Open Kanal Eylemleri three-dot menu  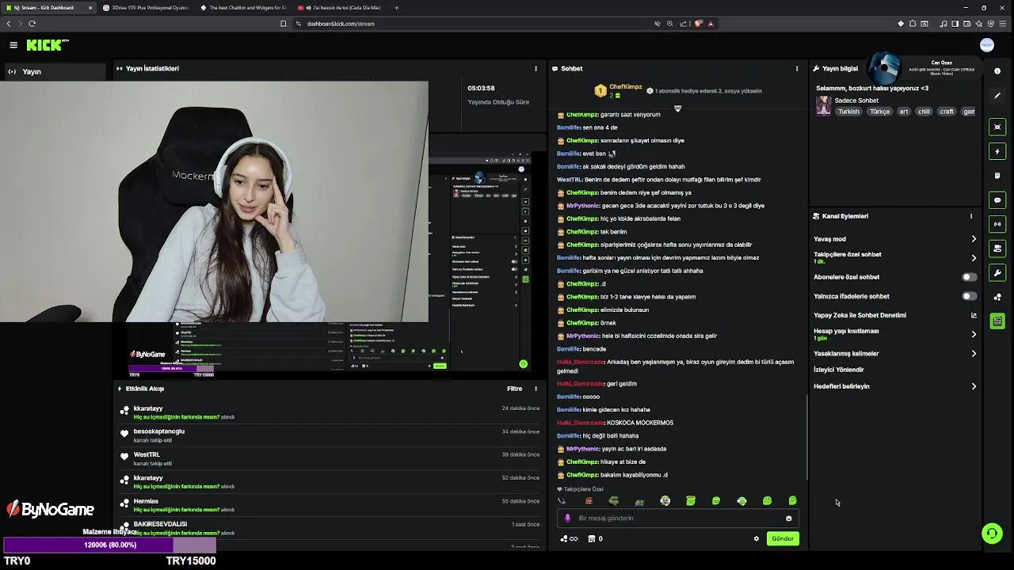971,216
